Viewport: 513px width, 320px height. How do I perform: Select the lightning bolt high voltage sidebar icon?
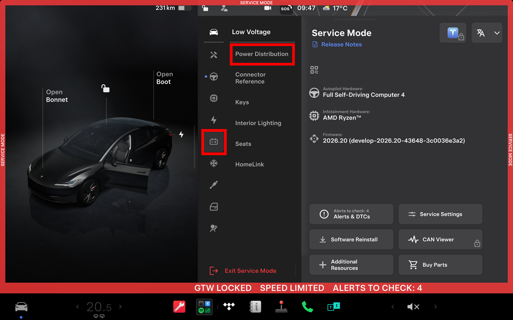coord(214,120)
